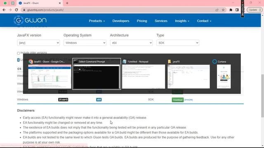Open the JavaFX version dropdown
This screenshot has height=148, width=264.
point(38,43)
